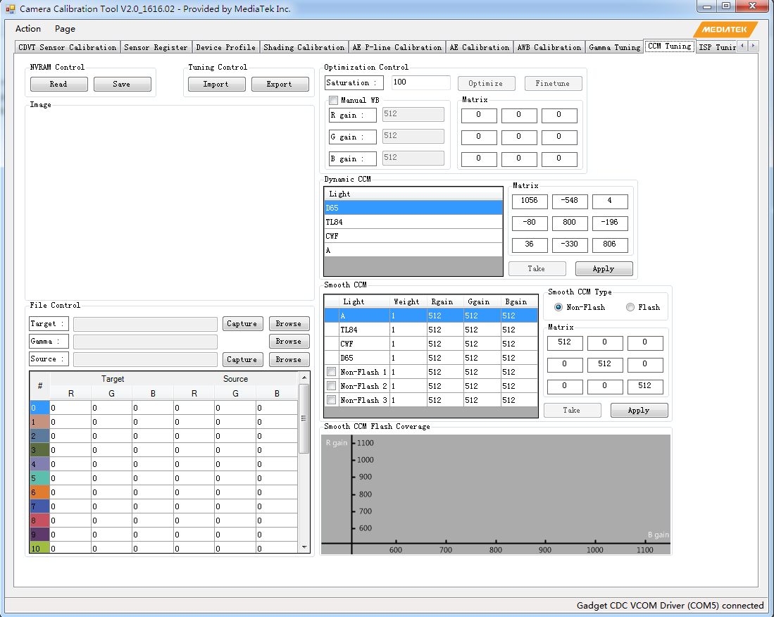Viewport: 774px width, 617px height.
Task: Open the ISP Tuning tab
Action: coord(717,47)
